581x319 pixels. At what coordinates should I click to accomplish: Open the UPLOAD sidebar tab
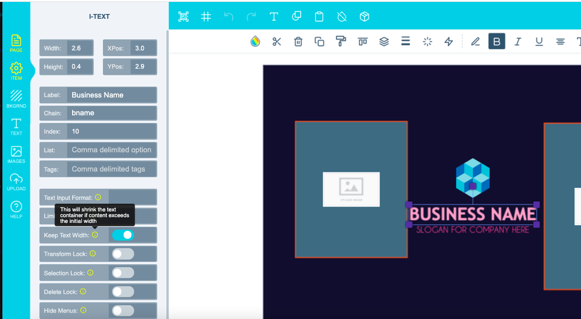click(16, 182)
